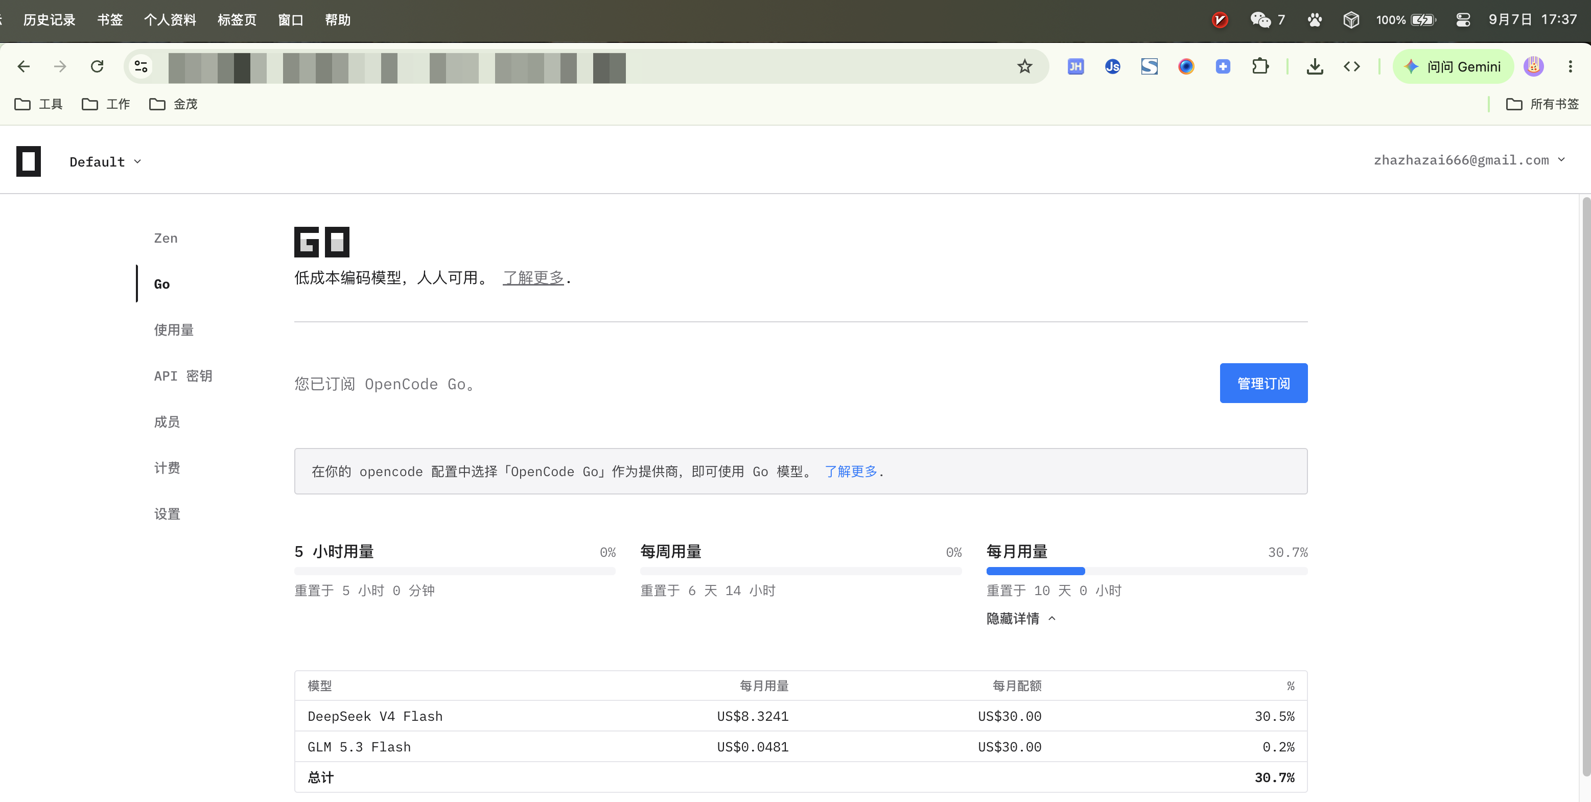Open Chrome three-dot menu
The image size is (1591, 802).
tap(1570, 67)
